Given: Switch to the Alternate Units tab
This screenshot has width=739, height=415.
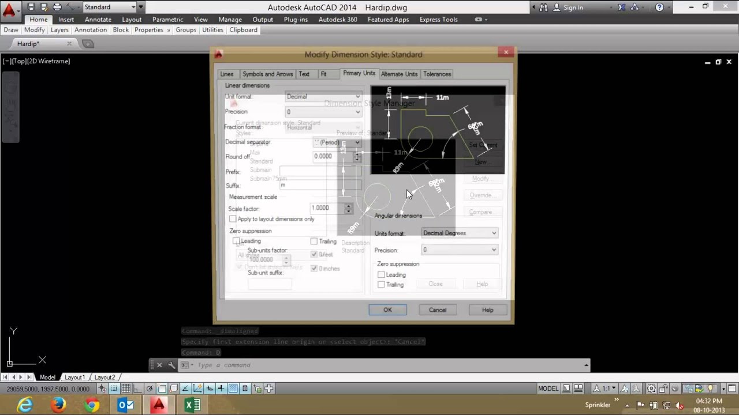Looking at the screenshot, I should point(399,74).
